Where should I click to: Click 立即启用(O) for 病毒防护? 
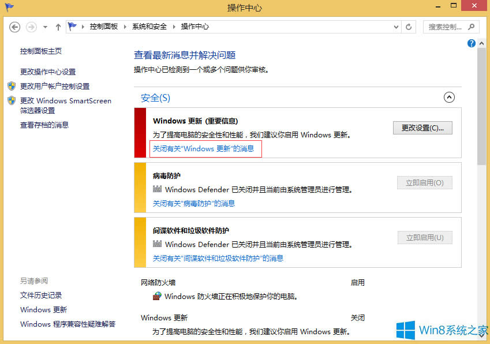pos(425,182)
